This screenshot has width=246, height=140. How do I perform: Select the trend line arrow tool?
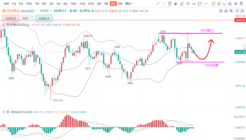click(158, 4)
